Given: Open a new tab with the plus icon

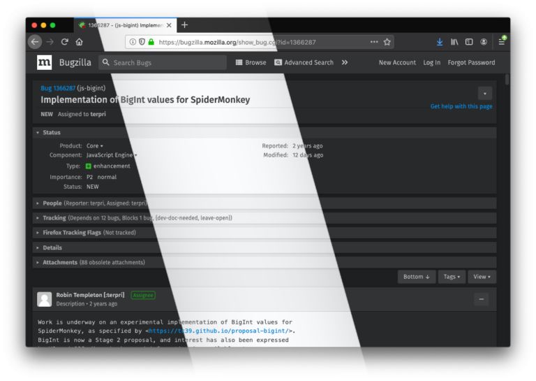Looking at the screenshot, I should click(x=184, y=25).
